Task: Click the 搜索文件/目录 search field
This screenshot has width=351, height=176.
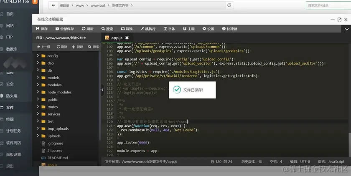Action: point(328,5)
